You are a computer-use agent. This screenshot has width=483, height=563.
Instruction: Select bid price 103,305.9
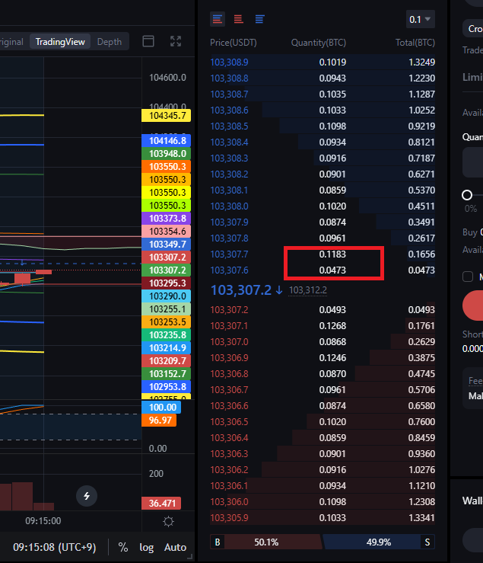(x=229, y=518)
